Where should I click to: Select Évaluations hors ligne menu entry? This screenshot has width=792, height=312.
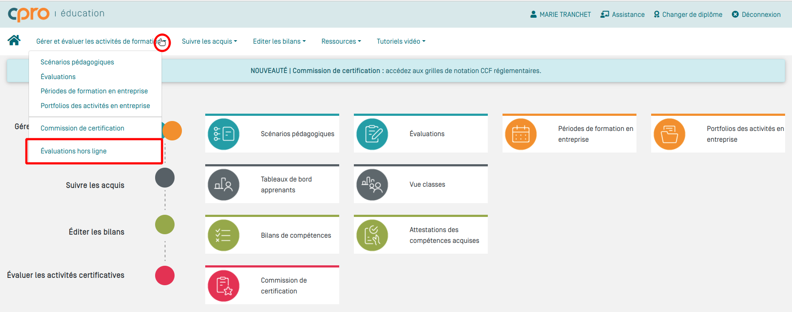pos(73,151)
